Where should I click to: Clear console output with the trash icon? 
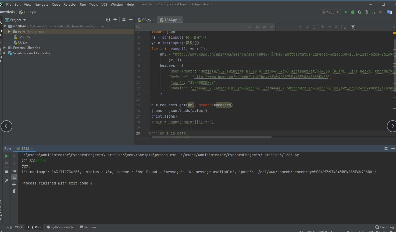[14, 191]
